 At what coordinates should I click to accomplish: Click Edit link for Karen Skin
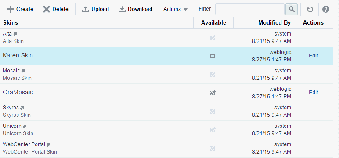(313, 56)
